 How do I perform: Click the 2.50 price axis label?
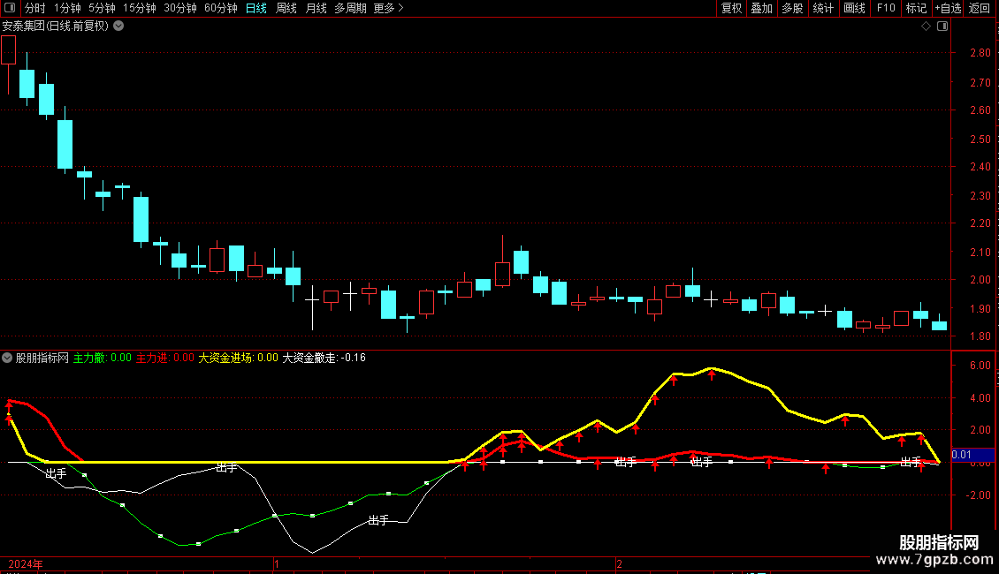(980, 139)
